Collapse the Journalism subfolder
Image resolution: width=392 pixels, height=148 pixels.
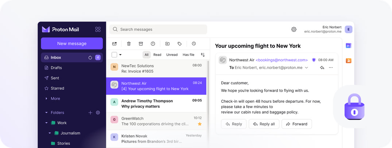49,133
